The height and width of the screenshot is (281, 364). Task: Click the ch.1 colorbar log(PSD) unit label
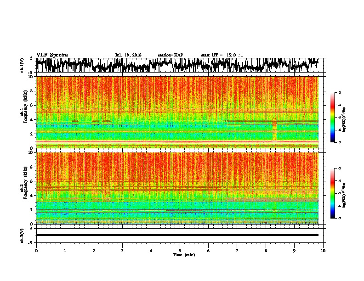[344, 119]
